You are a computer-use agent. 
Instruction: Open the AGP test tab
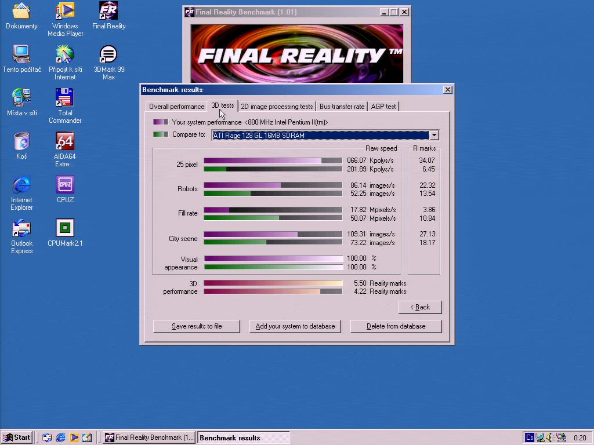(383, 107)
